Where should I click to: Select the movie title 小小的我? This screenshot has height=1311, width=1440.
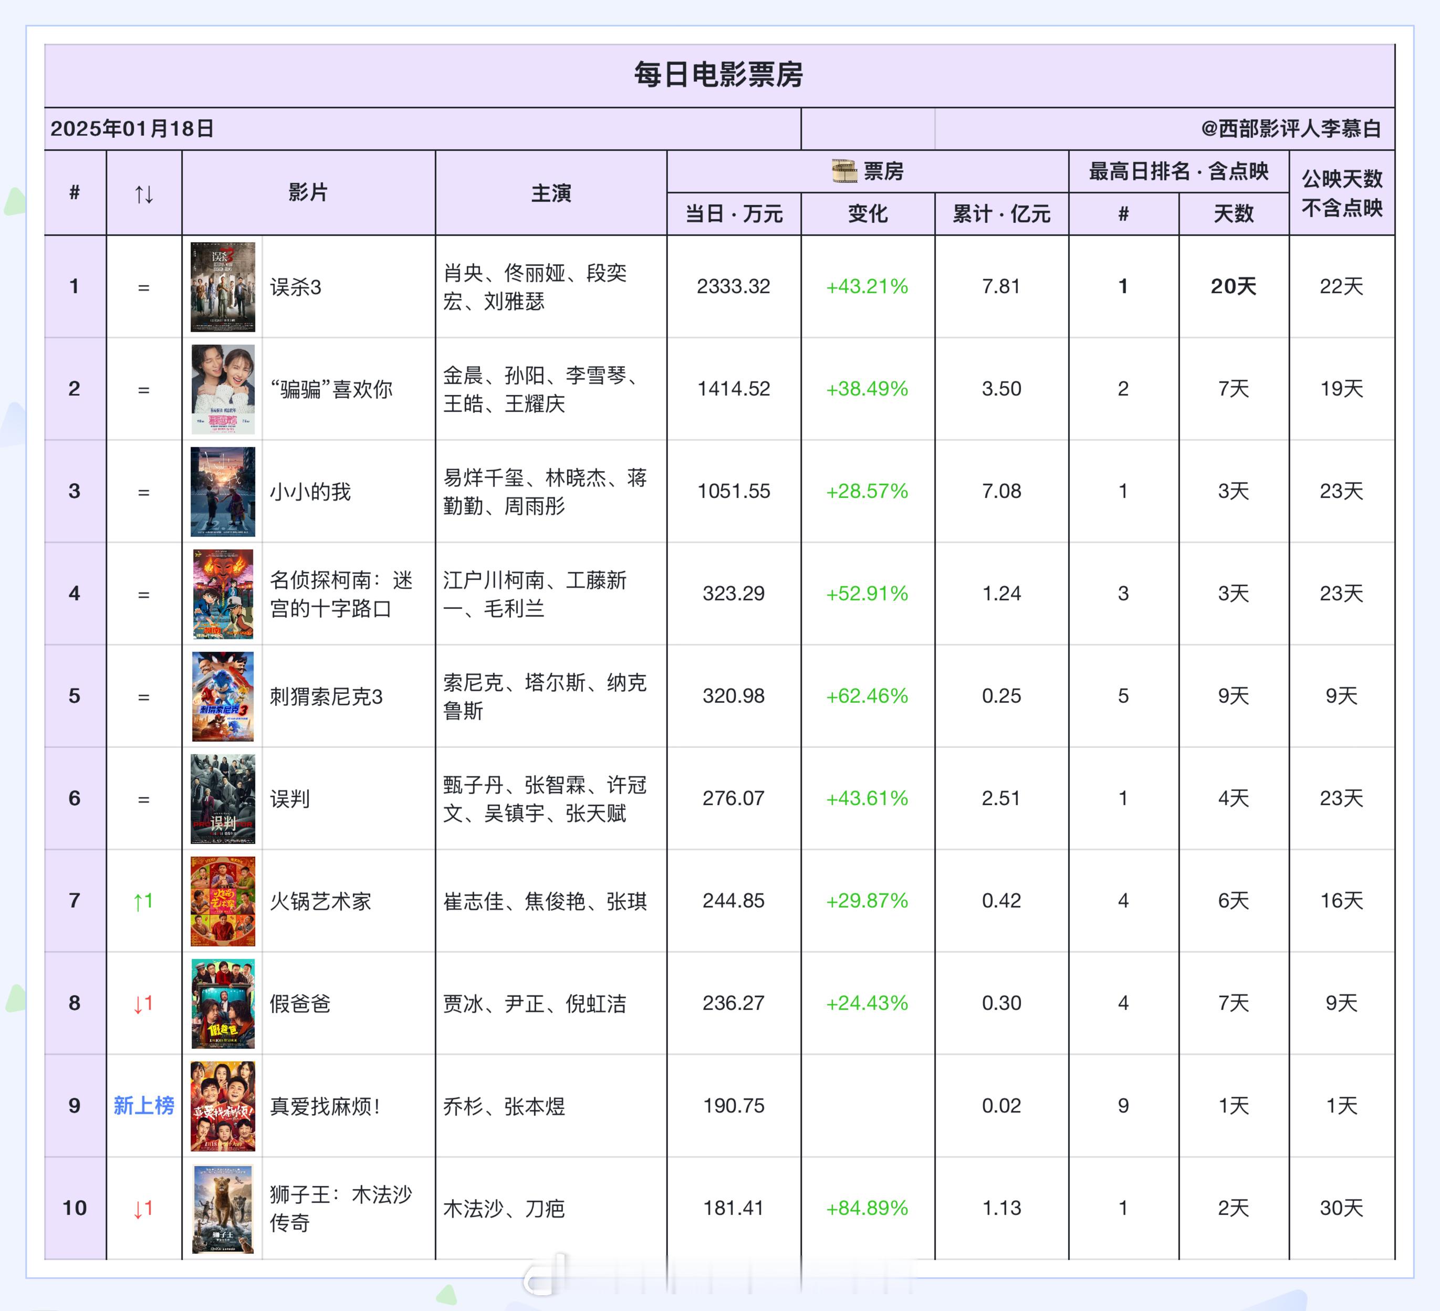coord(310,492)
